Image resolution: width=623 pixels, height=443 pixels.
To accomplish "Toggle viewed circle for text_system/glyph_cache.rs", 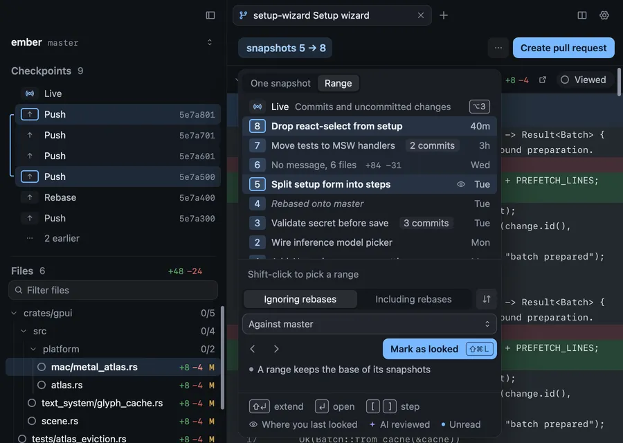I will [x=32, y=403].
